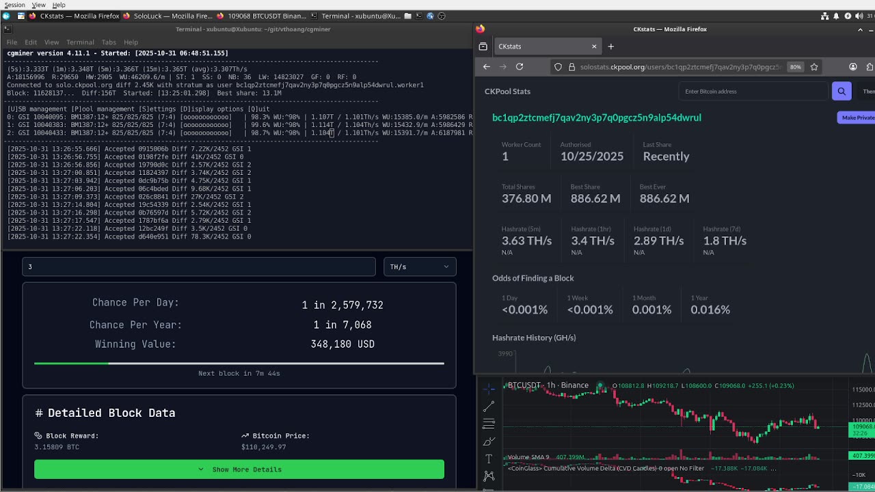Image resolution: width=875 pixels, height=492 pixels.
Task: Launch the web browser globe panel icon
Action: (430, 16)
